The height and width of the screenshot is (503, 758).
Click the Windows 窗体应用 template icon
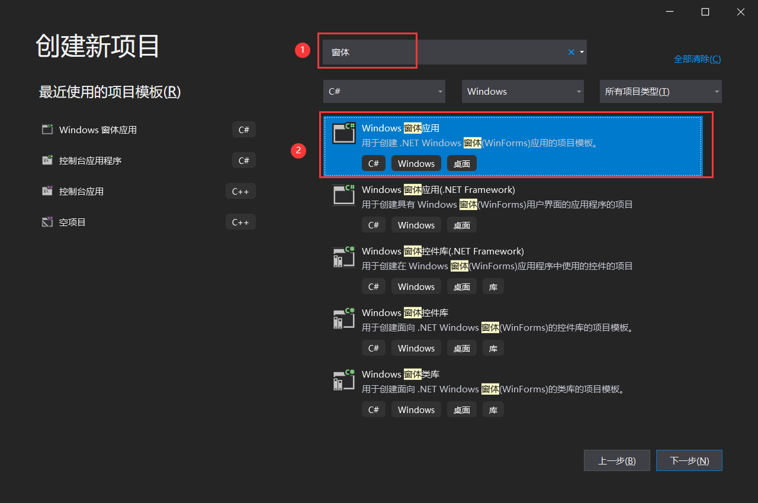point(343,133)
